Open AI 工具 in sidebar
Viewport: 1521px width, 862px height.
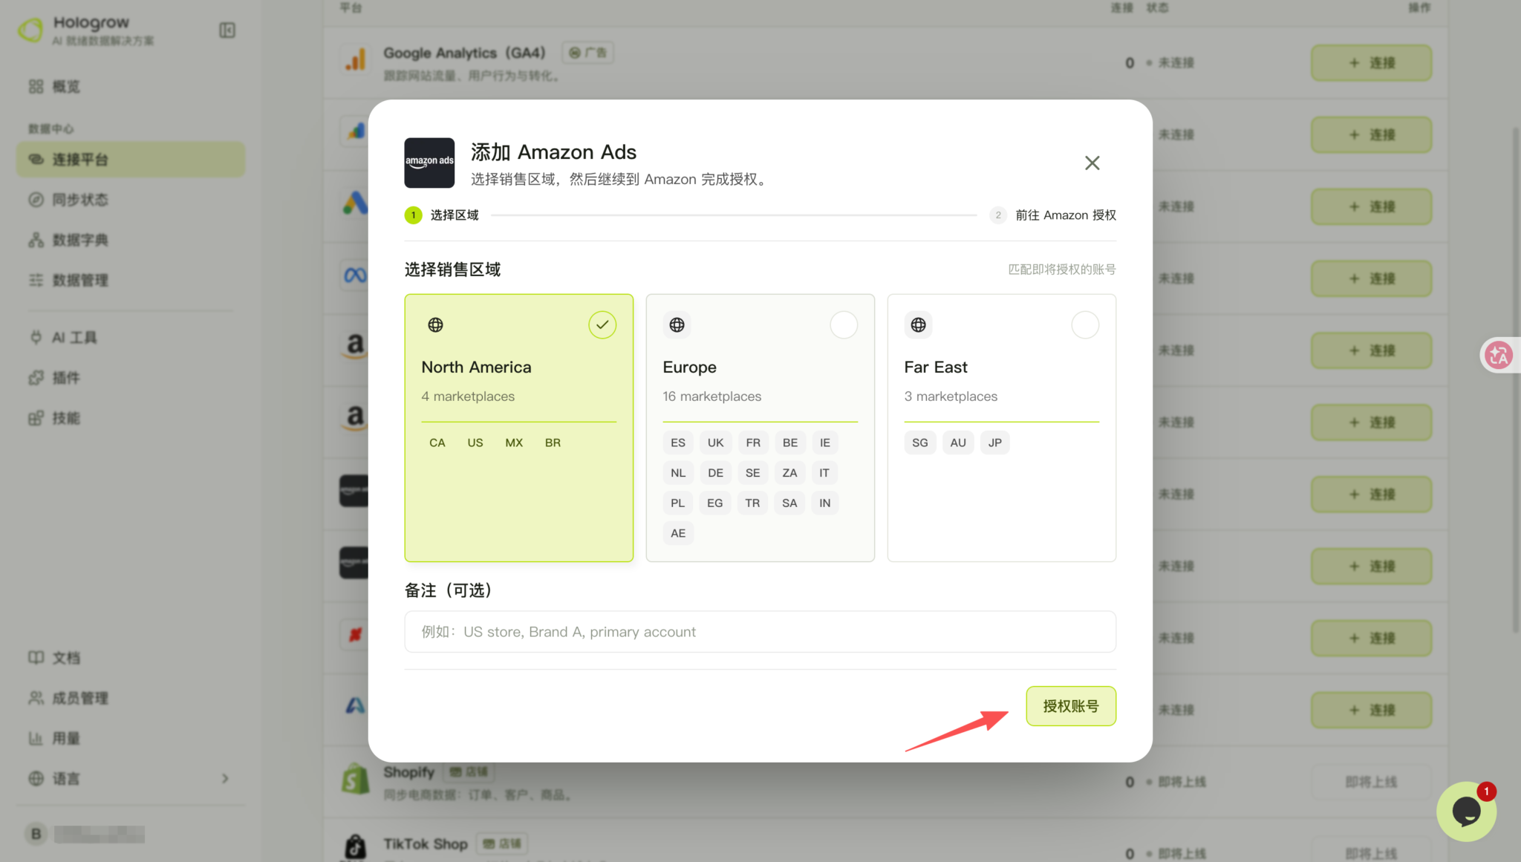(x=130, y=338)
